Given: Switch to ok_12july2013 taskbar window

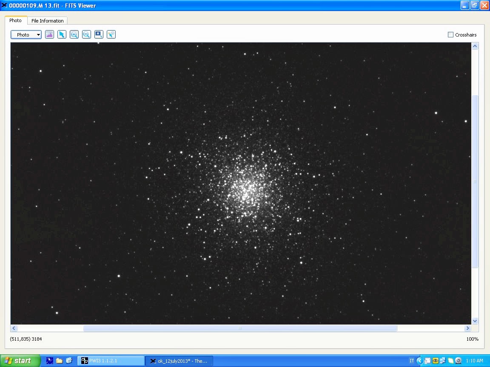Looking at the screenshot, I should [179, 361].
